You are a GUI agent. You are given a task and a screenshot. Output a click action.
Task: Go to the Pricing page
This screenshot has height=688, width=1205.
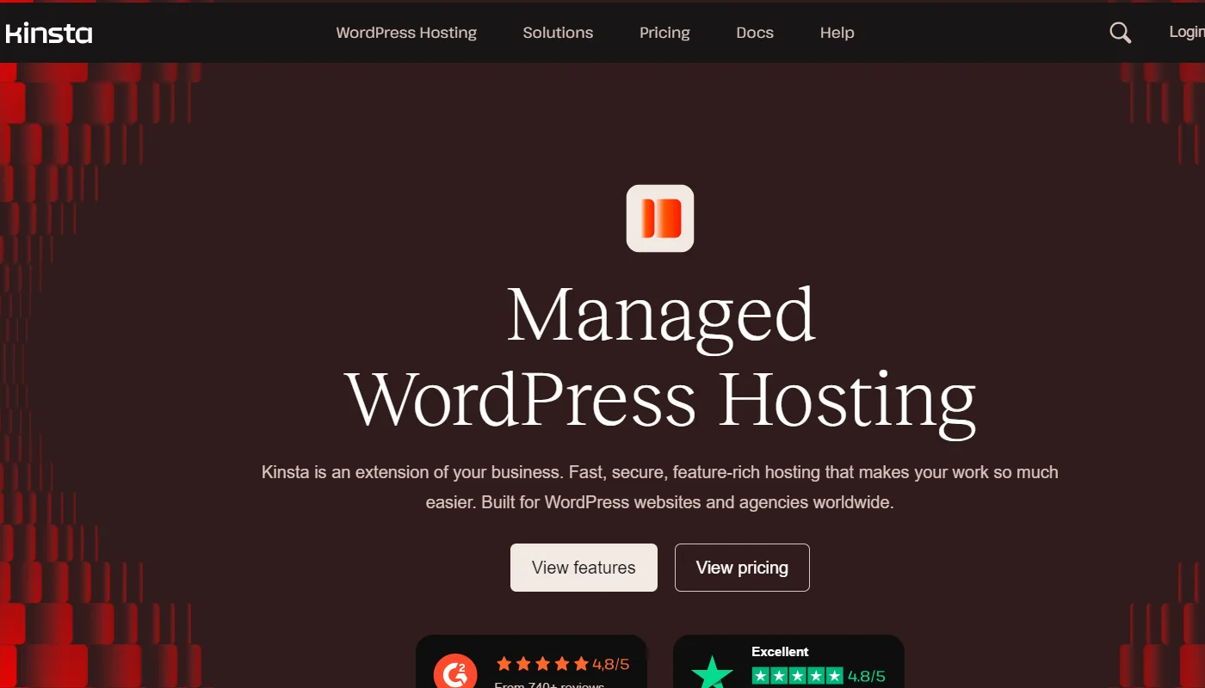[664, 33]
